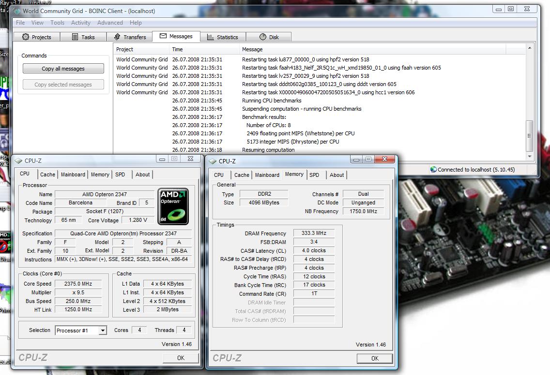Screen dimensions: 550x375
Task: Click the Disk pie chart icon
Action: 263,37
